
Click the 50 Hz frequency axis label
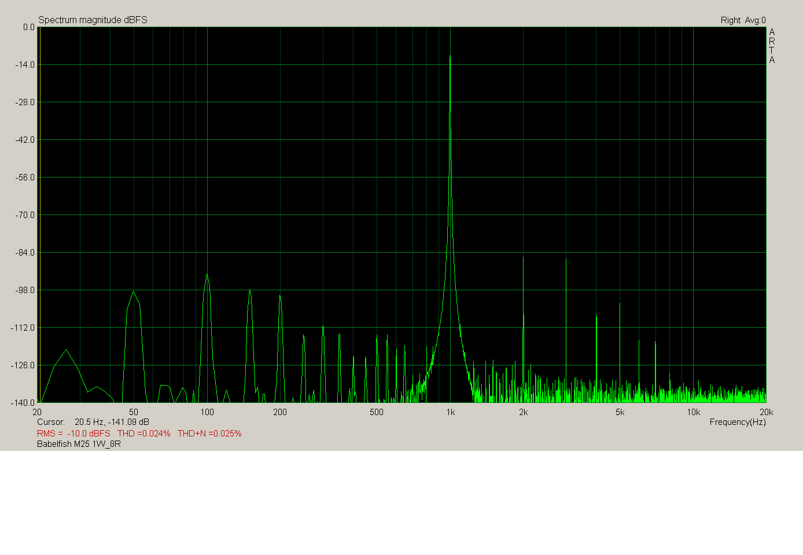tap(134, 412)
